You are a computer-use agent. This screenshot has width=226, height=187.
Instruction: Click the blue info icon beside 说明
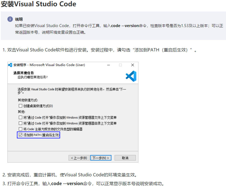pyautogui.click(x=10, y=19)
